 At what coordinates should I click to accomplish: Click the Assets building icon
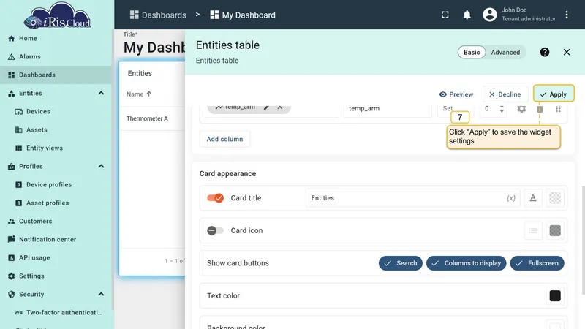pyautogui.click(x=19, y=130)
